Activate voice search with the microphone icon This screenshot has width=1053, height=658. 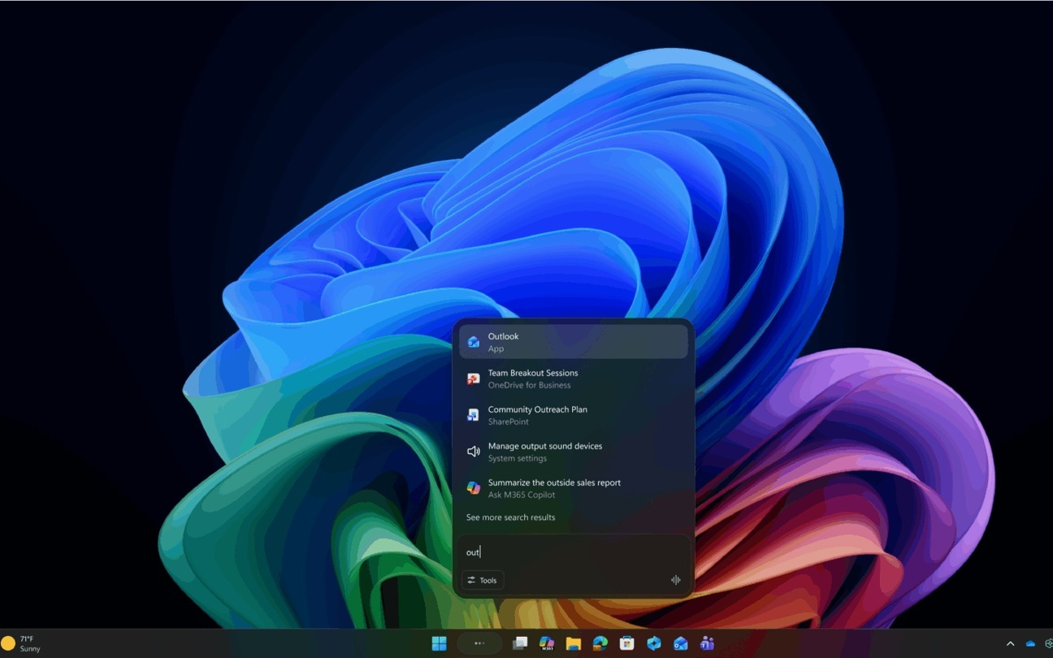674,579
